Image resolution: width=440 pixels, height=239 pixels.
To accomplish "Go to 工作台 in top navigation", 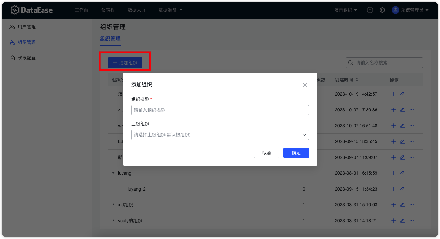I will [82, 10].
